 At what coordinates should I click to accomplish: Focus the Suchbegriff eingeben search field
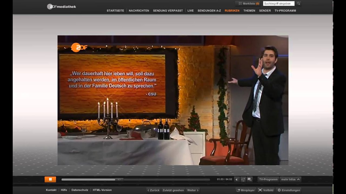(x=279, y=4)
